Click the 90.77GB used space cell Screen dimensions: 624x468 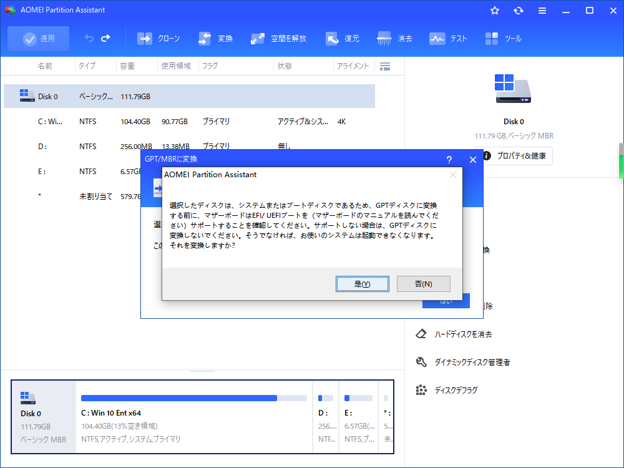pyautogui.click(x=175, y=122)
